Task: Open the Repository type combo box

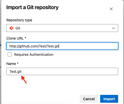Action: click(62, 28)
